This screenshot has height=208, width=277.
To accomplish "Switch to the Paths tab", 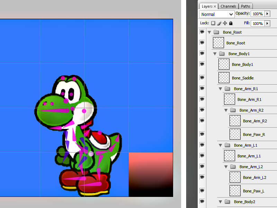I will coord(245,6).
